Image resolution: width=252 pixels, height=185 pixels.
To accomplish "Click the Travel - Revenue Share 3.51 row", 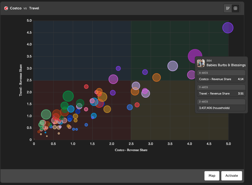I will pyautogui.click(x=221, y=93).
